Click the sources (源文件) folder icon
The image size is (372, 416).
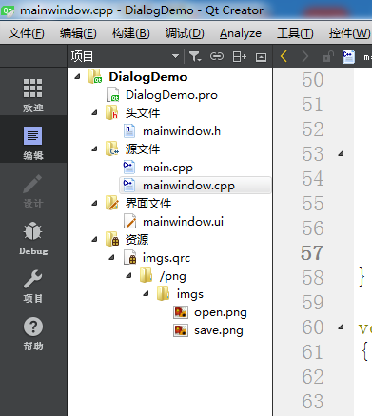[x=112, y=149]
